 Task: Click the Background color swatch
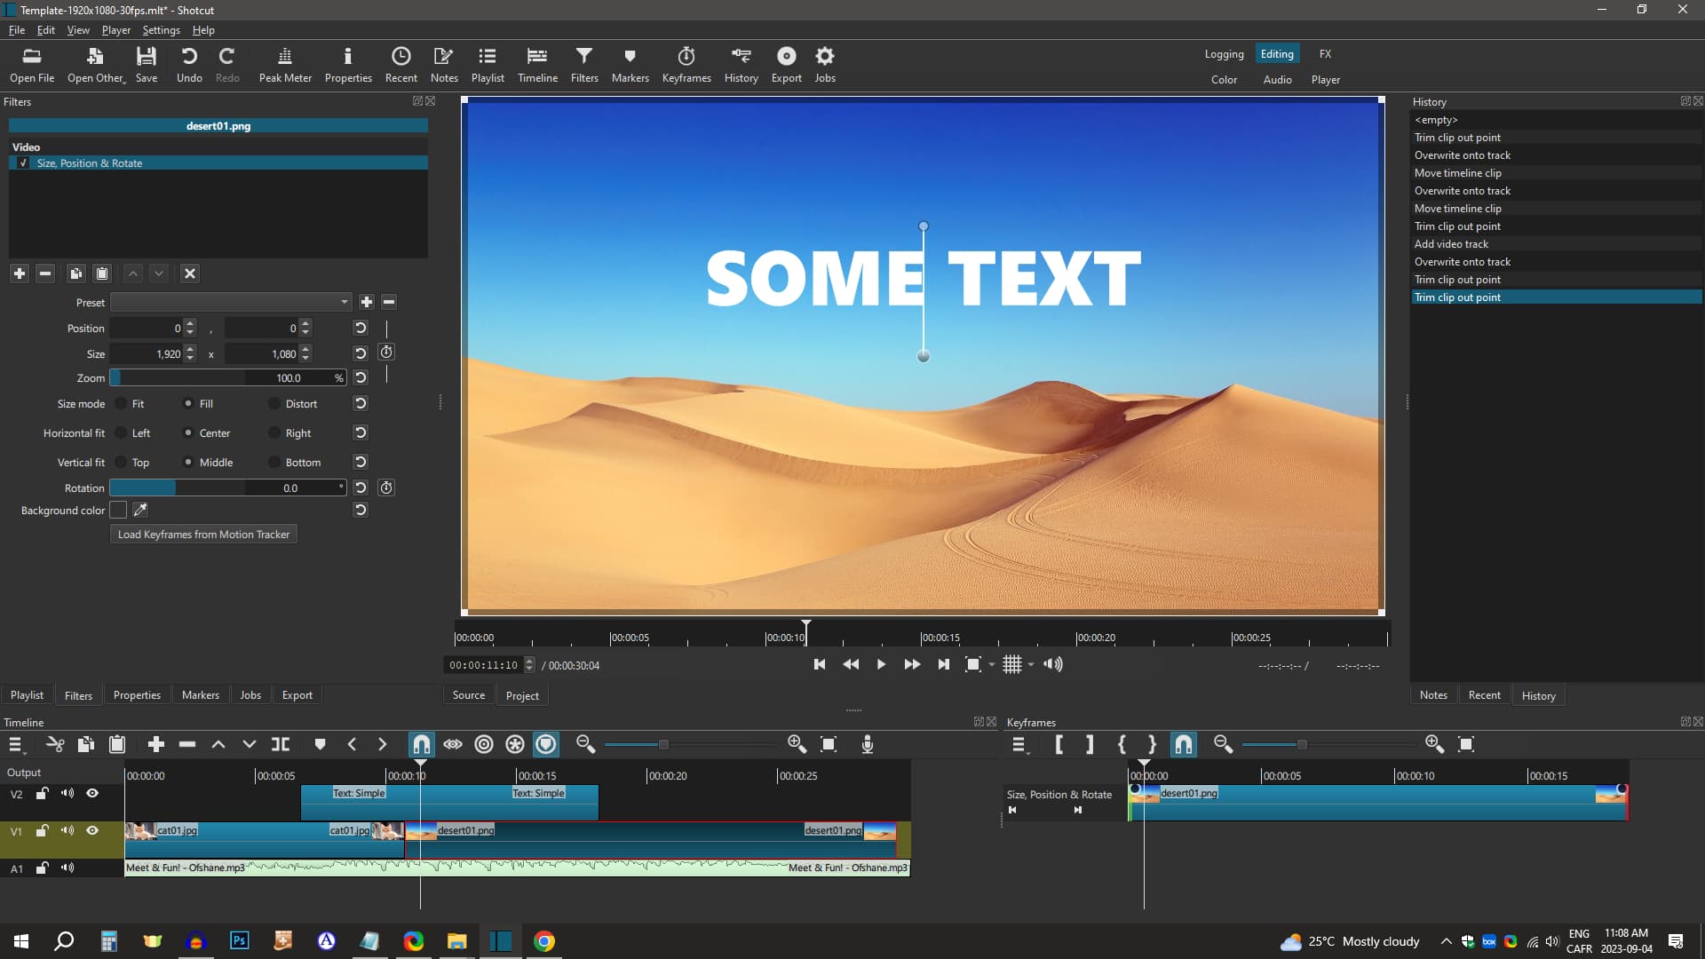click(118, 510)
